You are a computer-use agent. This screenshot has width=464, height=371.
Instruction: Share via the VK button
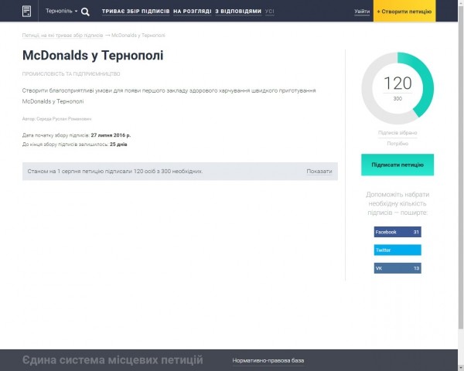[397, 268]
